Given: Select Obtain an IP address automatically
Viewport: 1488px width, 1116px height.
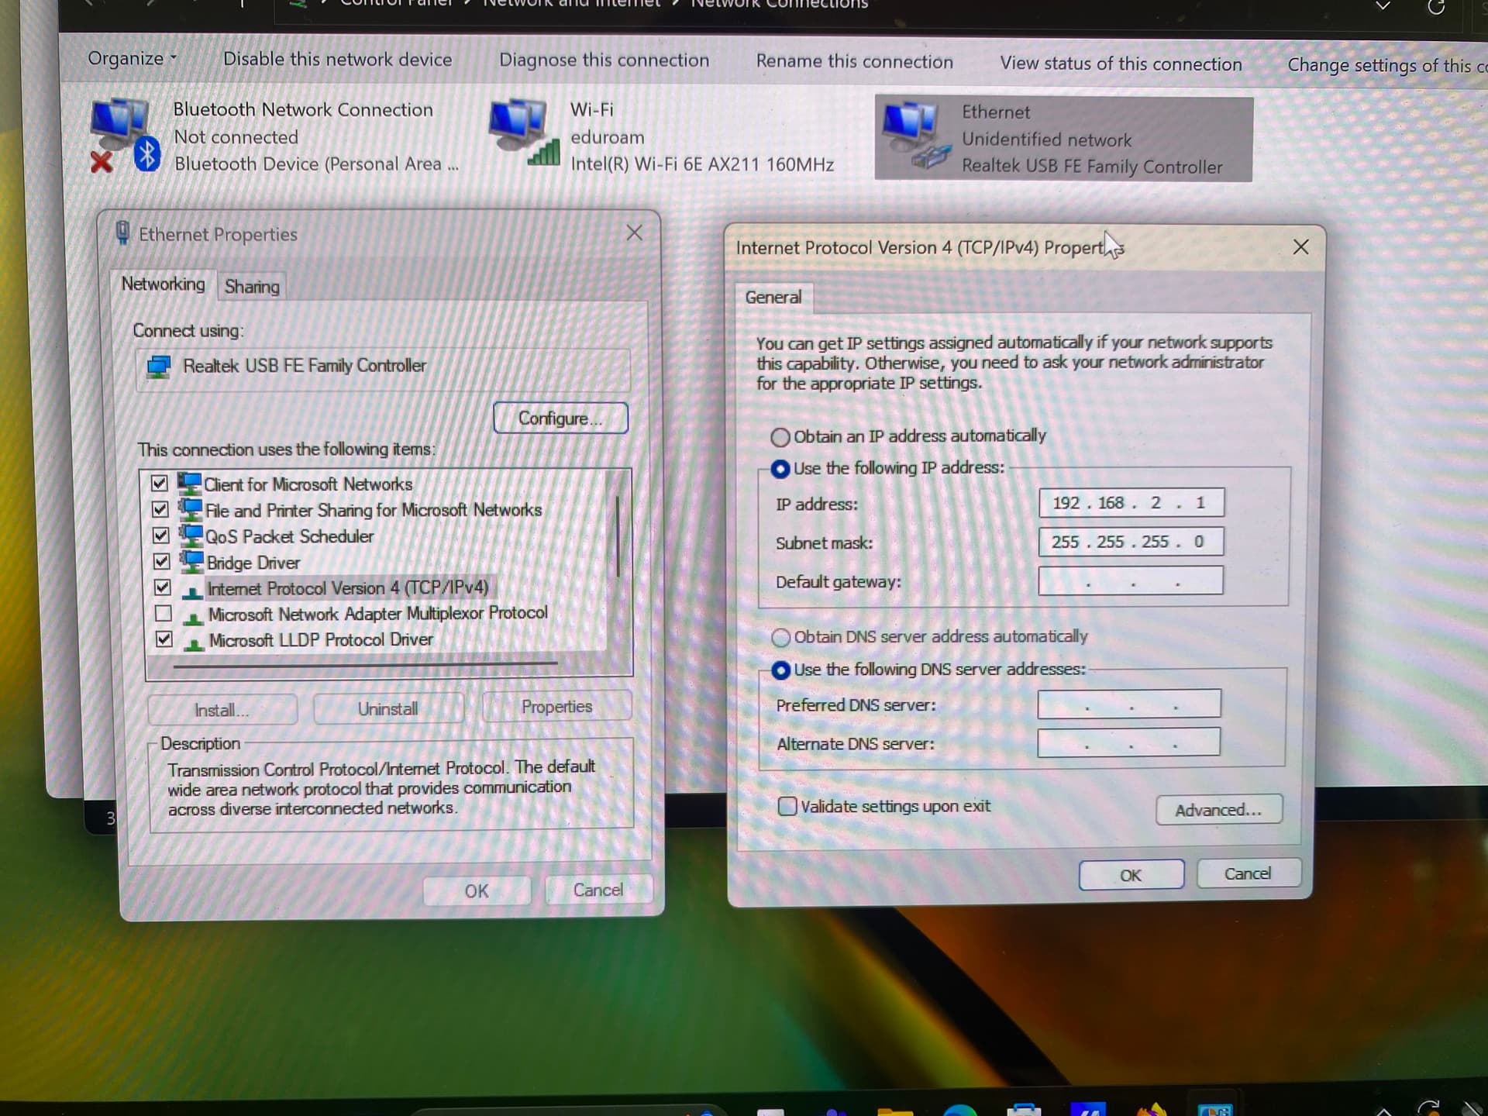Looking at the screenshot, I should [x=780, y=437].
